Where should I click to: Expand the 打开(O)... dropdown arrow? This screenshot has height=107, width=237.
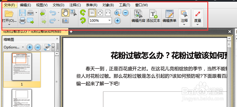point(9,25)
